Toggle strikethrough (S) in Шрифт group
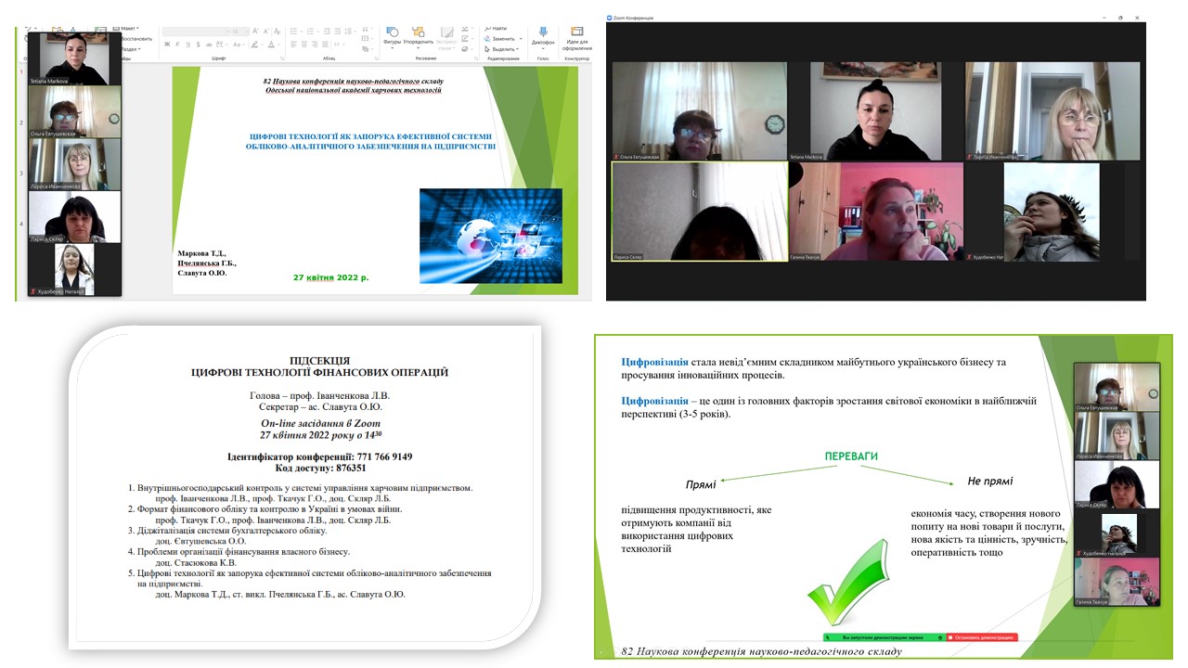 [x=198, y=45]
